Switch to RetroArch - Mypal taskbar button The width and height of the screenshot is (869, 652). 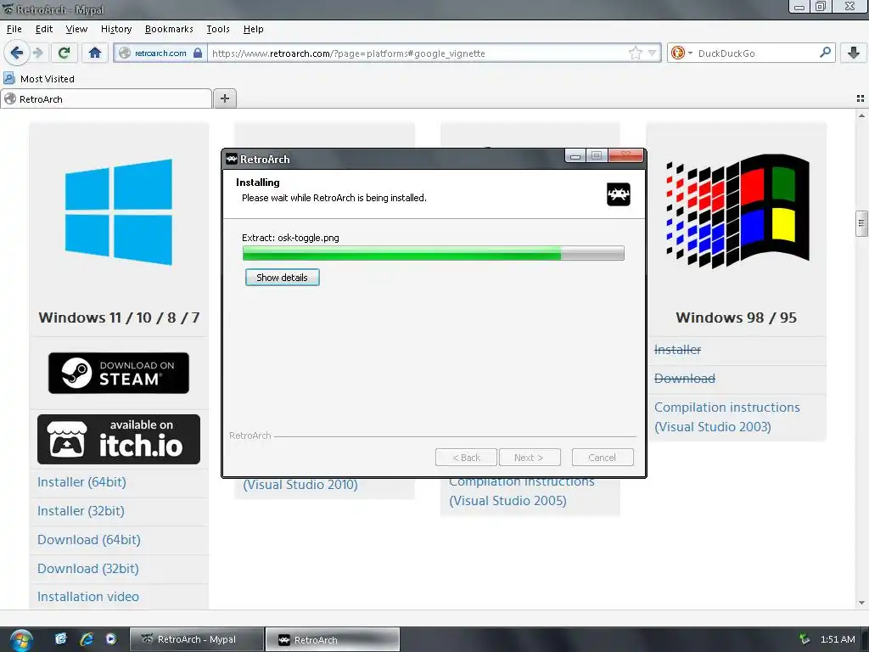(197, 639)
